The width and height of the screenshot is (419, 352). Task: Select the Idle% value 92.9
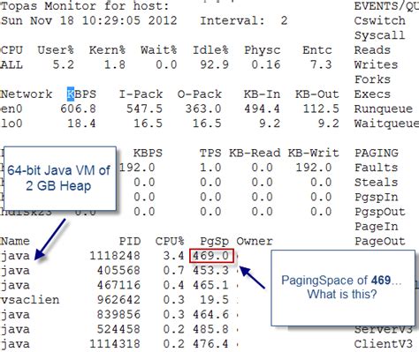[215, 64]
